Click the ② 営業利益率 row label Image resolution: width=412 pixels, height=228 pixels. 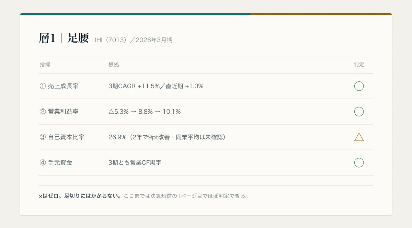[x=59, y=112]
